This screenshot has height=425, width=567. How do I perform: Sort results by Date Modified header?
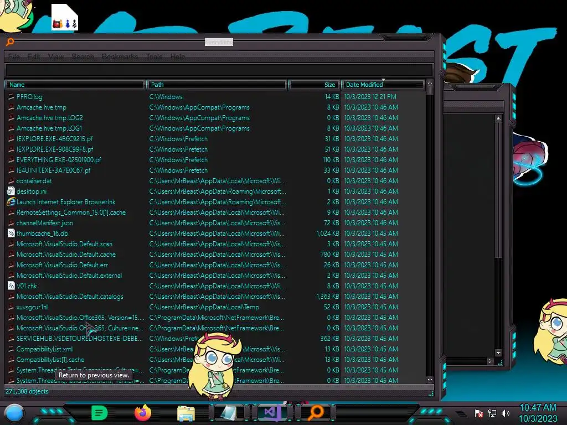[383, 85]
